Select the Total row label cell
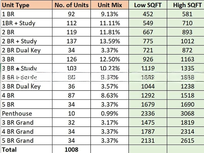The width and height of the screenshot is (204, 153). [9, 149]
